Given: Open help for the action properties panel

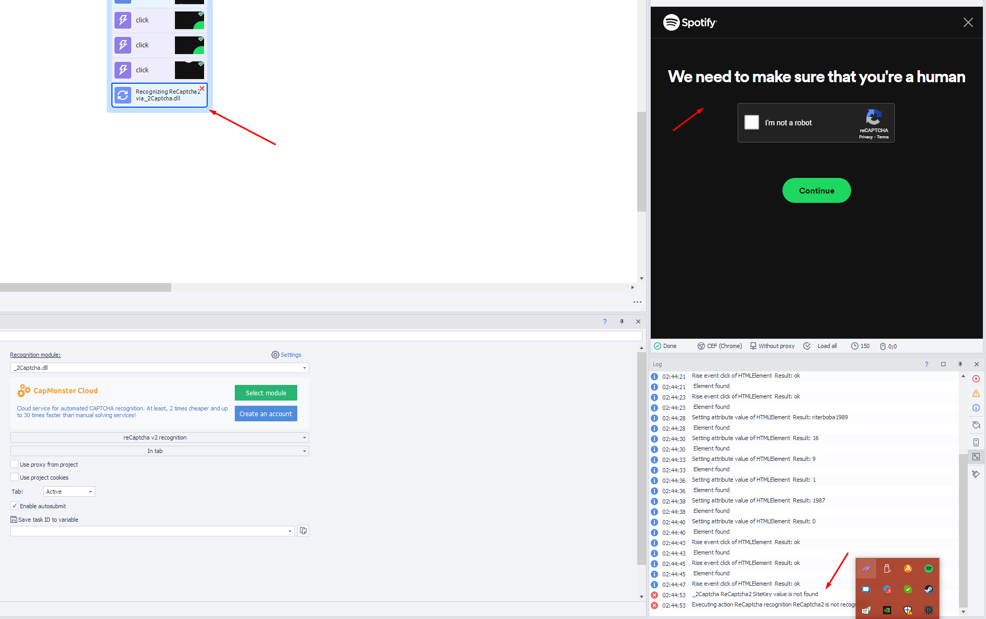Looking at the screenshot, I should (605, 321).
